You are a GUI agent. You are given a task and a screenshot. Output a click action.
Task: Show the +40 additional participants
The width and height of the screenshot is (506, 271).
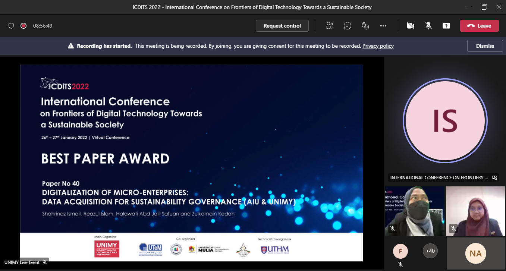[430, 251]
